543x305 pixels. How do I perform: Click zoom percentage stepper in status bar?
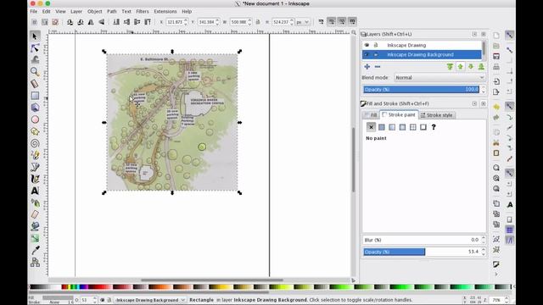coord(507,299)
